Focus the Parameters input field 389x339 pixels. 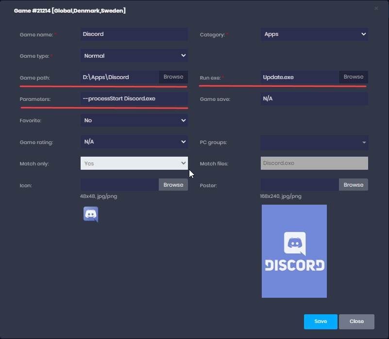134,99
